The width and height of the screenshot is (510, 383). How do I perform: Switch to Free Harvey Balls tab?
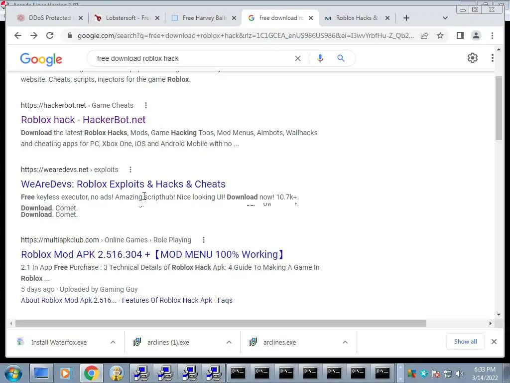(x=203, y=18)
